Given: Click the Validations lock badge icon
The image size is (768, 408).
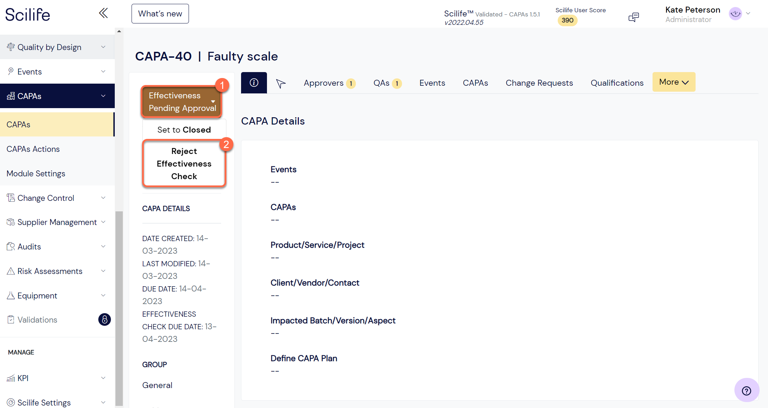Looking at the screenshot, I should coord(104,319).
